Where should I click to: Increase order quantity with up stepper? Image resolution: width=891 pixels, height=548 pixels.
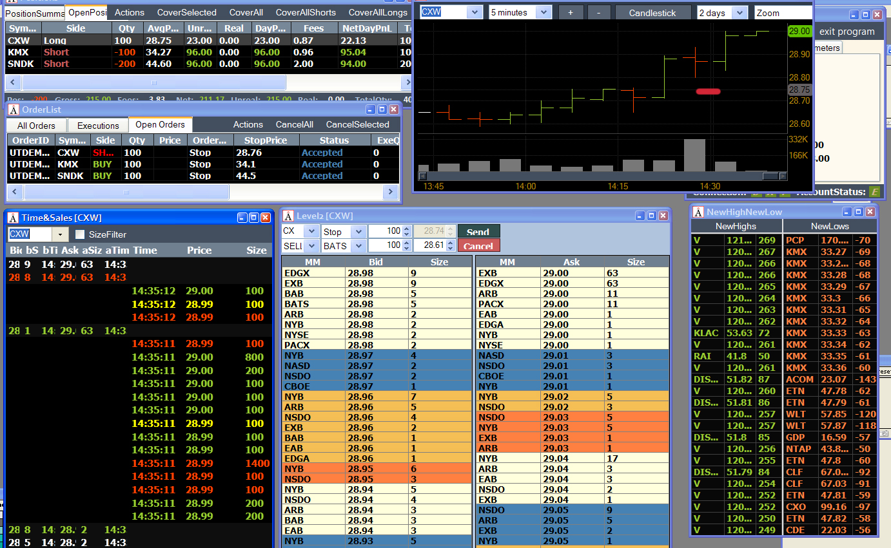pos(406,229)
